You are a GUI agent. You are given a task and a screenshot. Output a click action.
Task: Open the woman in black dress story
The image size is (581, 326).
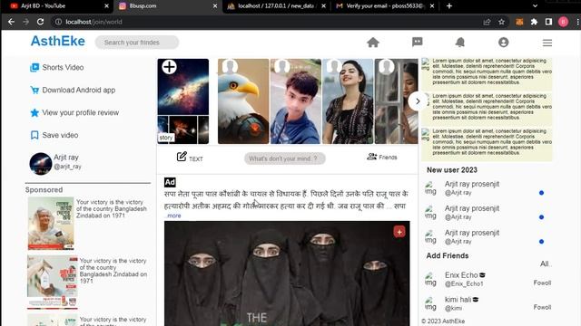pyautogui.click(x=348, y=101)
